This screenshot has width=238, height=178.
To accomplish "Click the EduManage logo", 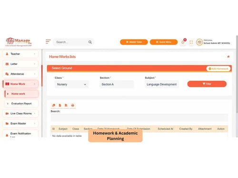I will [x=19, y=42].
